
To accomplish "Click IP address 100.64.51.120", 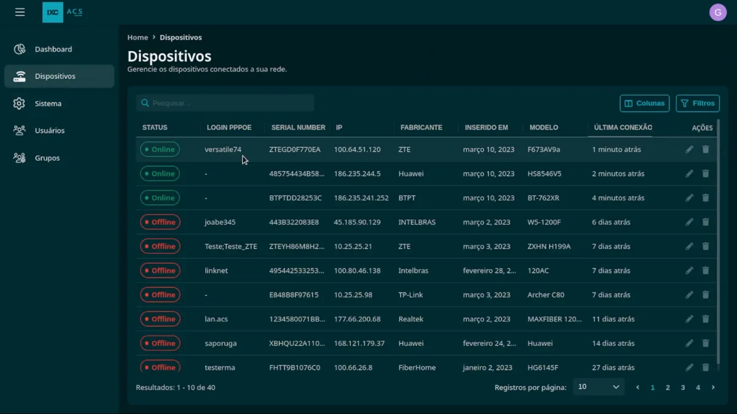I will point(357,150).
